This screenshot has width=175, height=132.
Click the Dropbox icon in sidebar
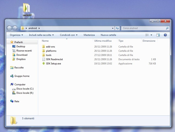point(14,59)
